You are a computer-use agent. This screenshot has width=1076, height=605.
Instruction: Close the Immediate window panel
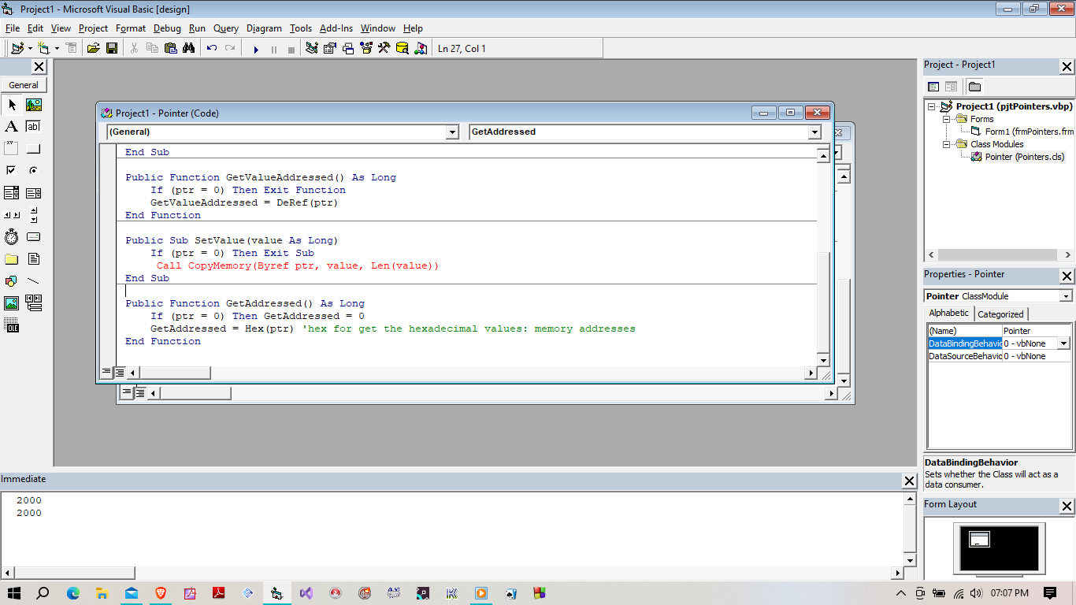click(910, 481)
